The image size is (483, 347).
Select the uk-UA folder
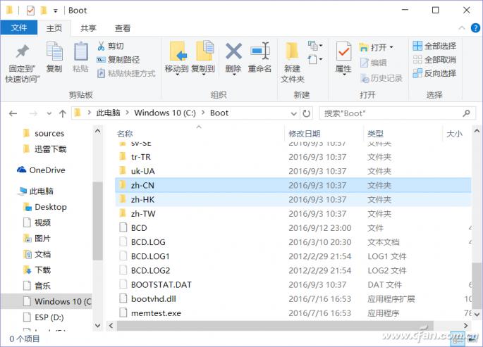click(x=293, y=171)
